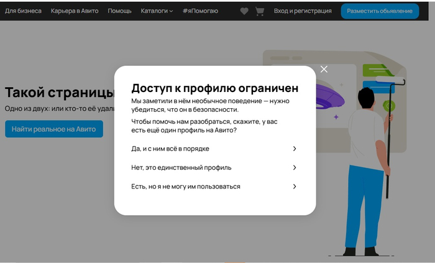435x263 pixels.
Task: Open the Помощь page
Action: pyautogui.click(x=119, y=11)
